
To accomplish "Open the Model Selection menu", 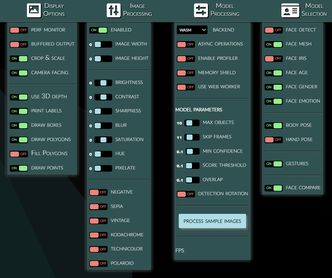I will point(314,10).
